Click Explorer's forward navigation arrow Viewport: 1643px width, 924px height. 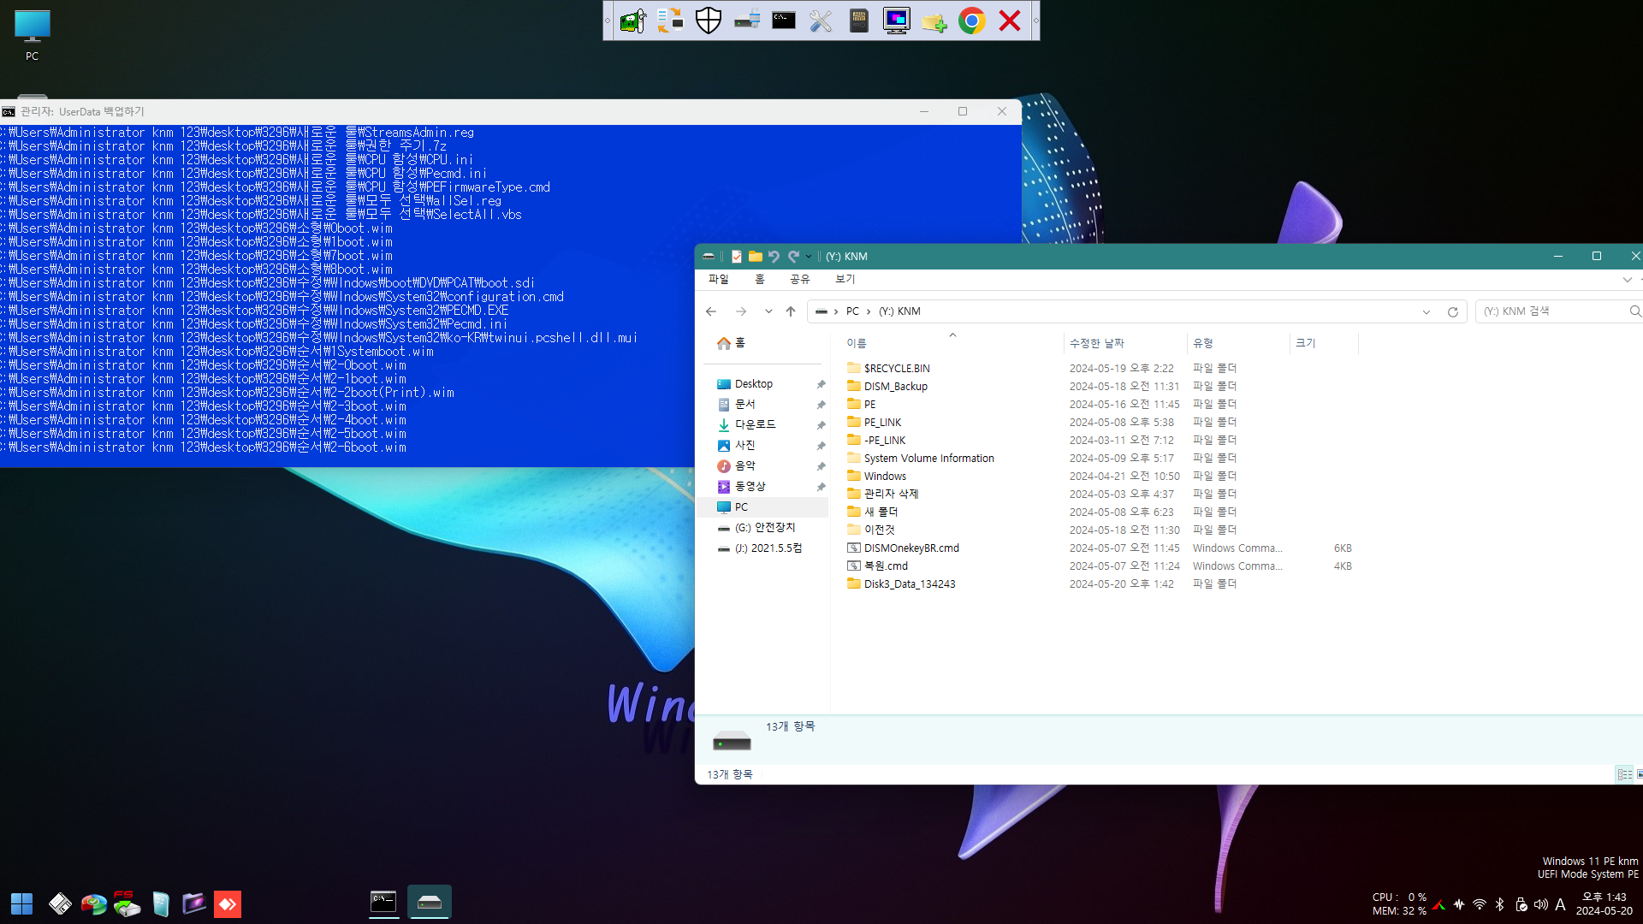(741, 311)
